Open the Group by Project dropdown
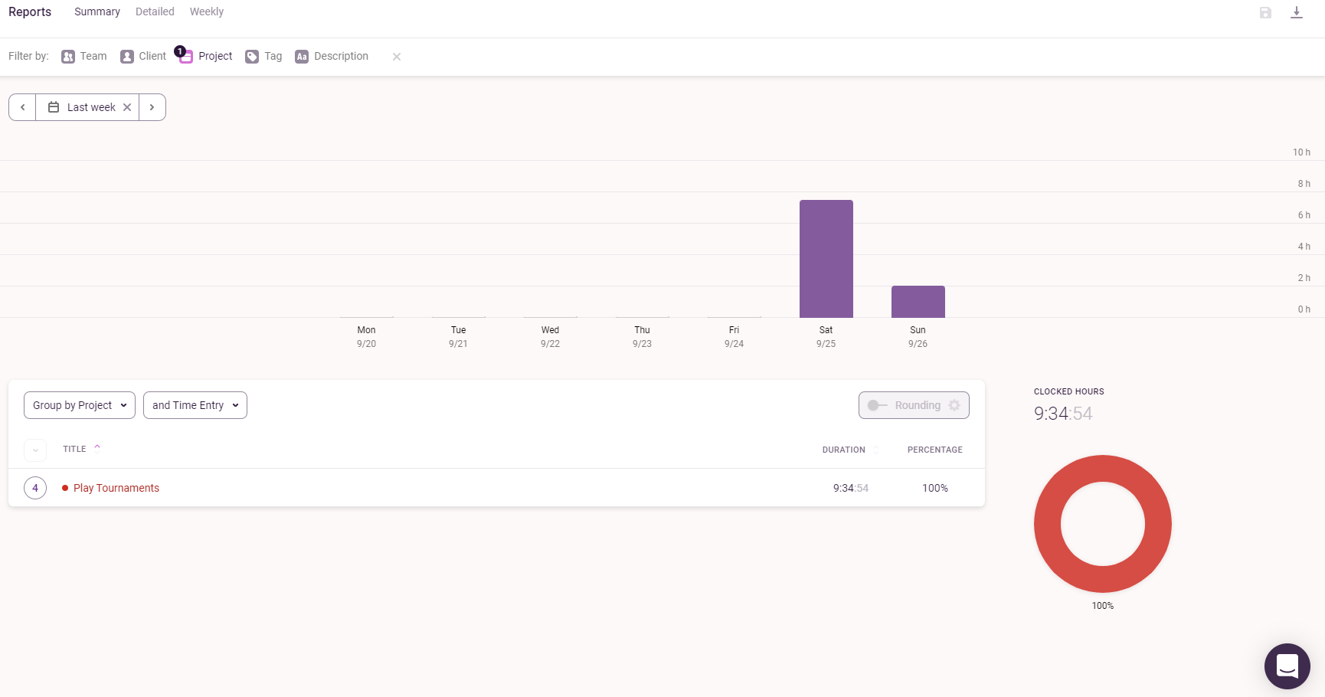The image size is (1325, 697). (x=80, y=405)
